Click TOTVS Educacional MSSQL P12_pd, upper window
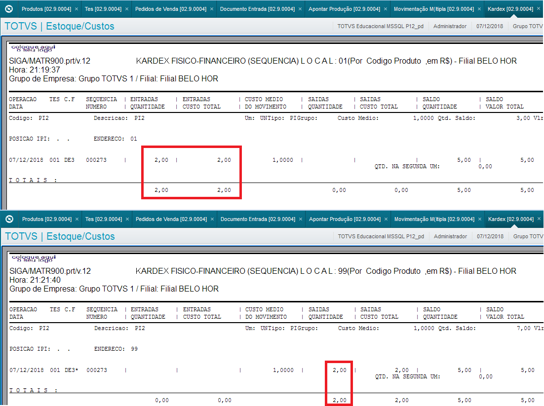The width and height of the screenshot is (544, 406). click(380, 26)
